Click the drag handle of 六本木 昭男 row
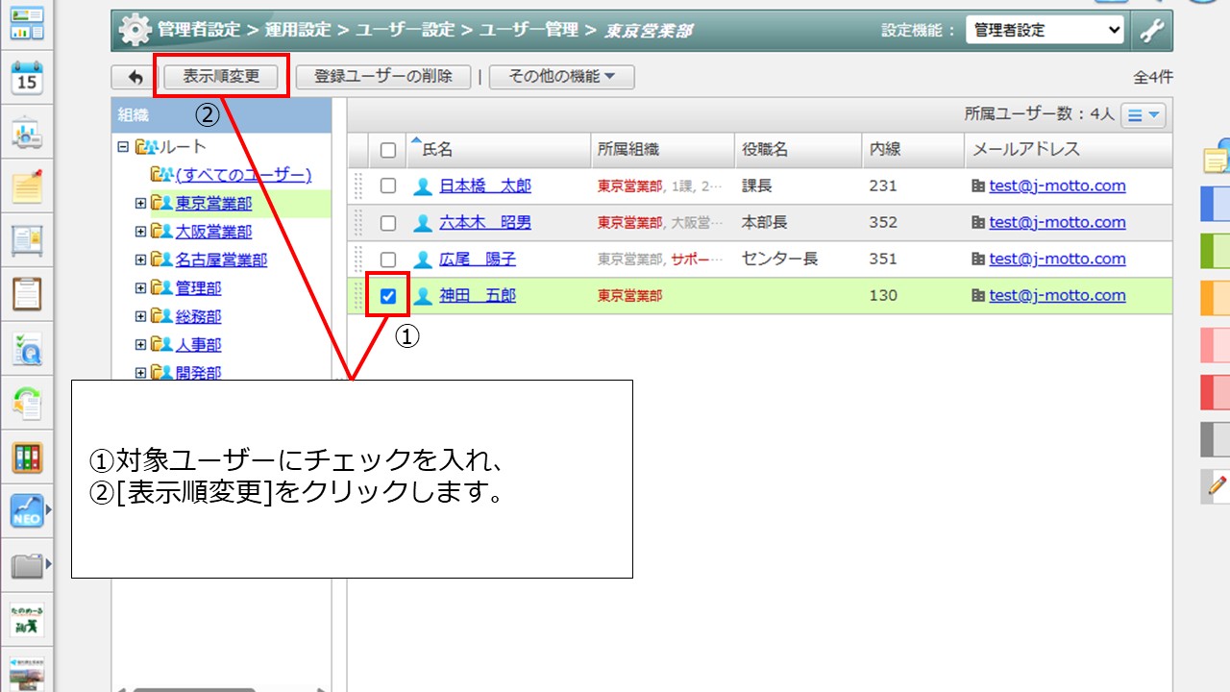 click(359, 223)
